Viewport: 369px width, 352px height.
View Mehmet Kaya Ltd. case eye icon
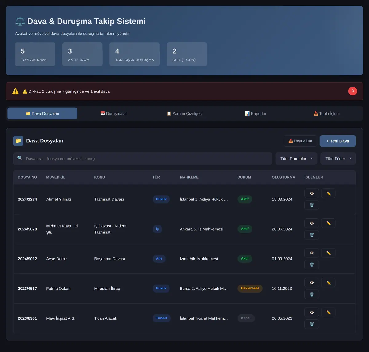[311, 223]
